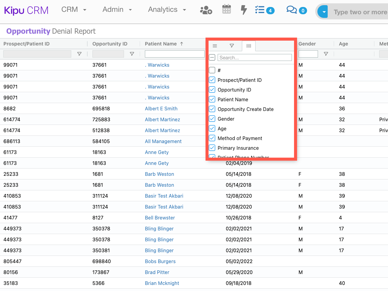Viewport: 388px width, 291px height.
Task: Open the task checklist icon
Action: [x=260, y=10]
